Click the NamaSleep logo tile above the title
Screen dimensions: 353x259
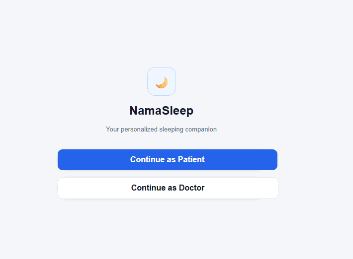[x=161, y=81]
